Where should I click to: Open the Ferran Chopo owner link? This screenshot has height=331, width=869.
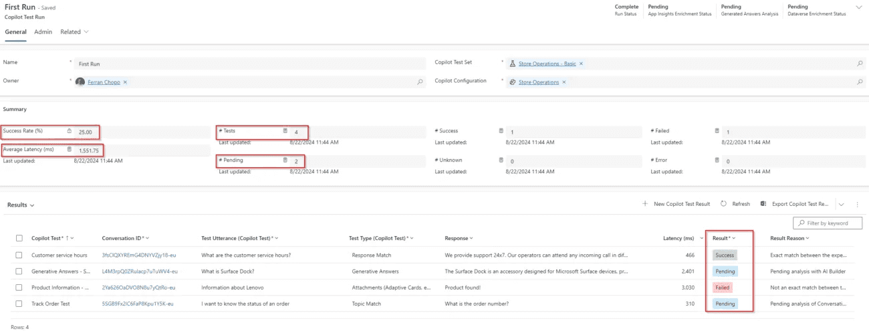click(104, 82)
